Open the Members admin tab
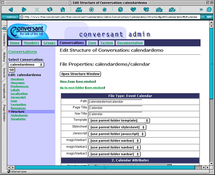The height and width of the screenshot is (175, 215). click(31, 43)
